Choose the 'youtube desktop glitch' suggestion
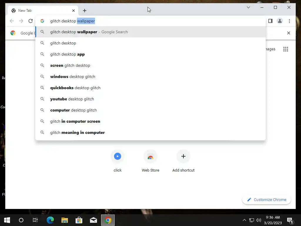 click(x=151, y=99)
